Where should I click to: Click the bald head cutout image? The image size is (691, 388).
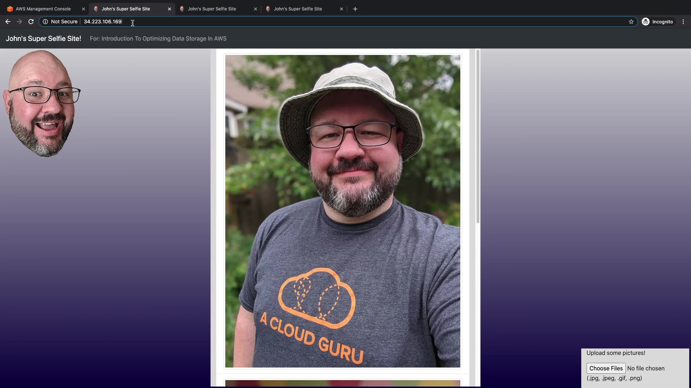41,103
